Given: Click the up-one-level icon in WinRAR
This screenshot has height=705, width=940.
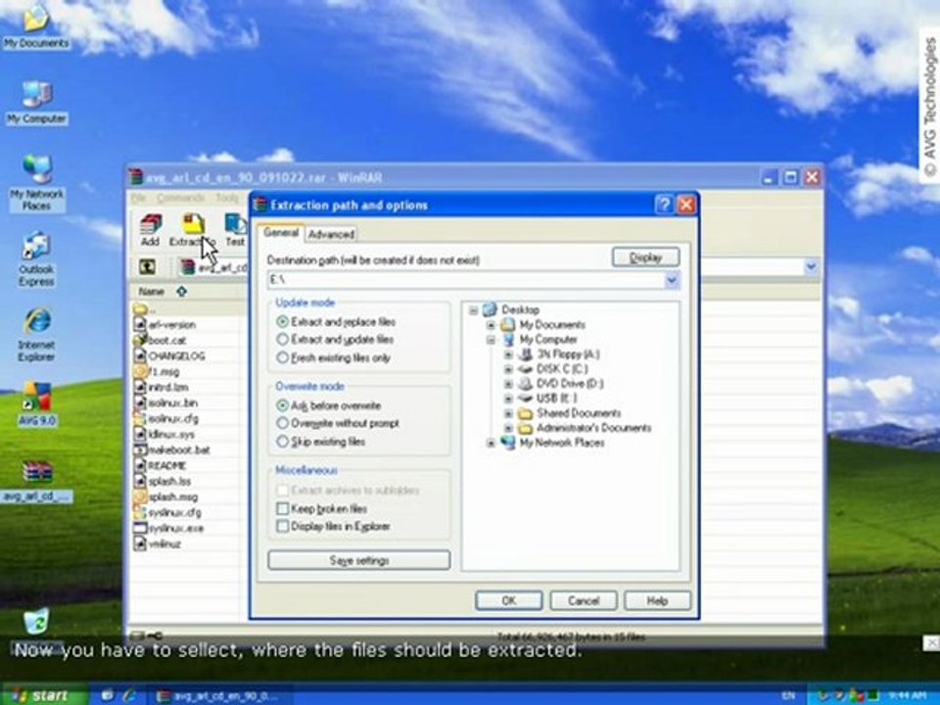Looking at the screenshot, I should [147, 266].
